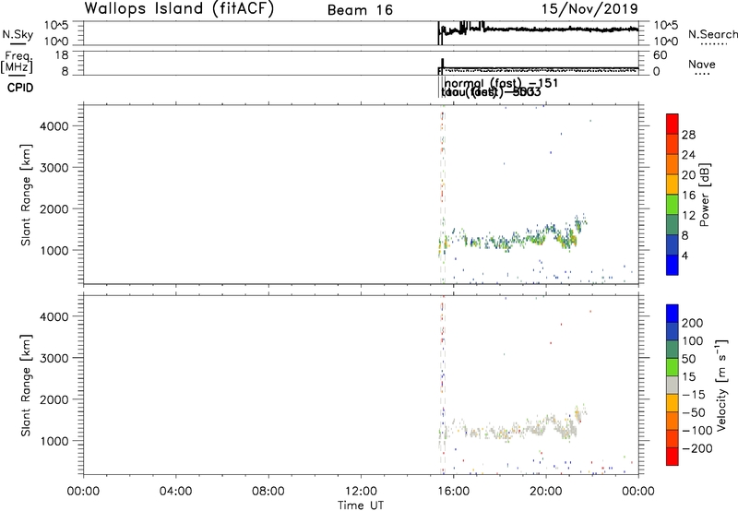This screenshot has height=511, width=738.
Task: Click the "-200" label on the Velocity colorbar
Action: pyautogui.click(x=697, y=448)
